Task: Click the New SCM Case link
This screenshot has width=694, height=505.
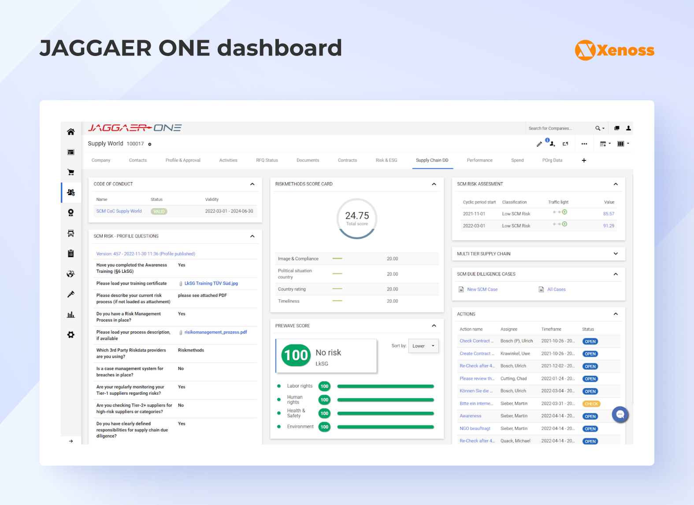Action: pyautogui.click(x=482, y=290)
